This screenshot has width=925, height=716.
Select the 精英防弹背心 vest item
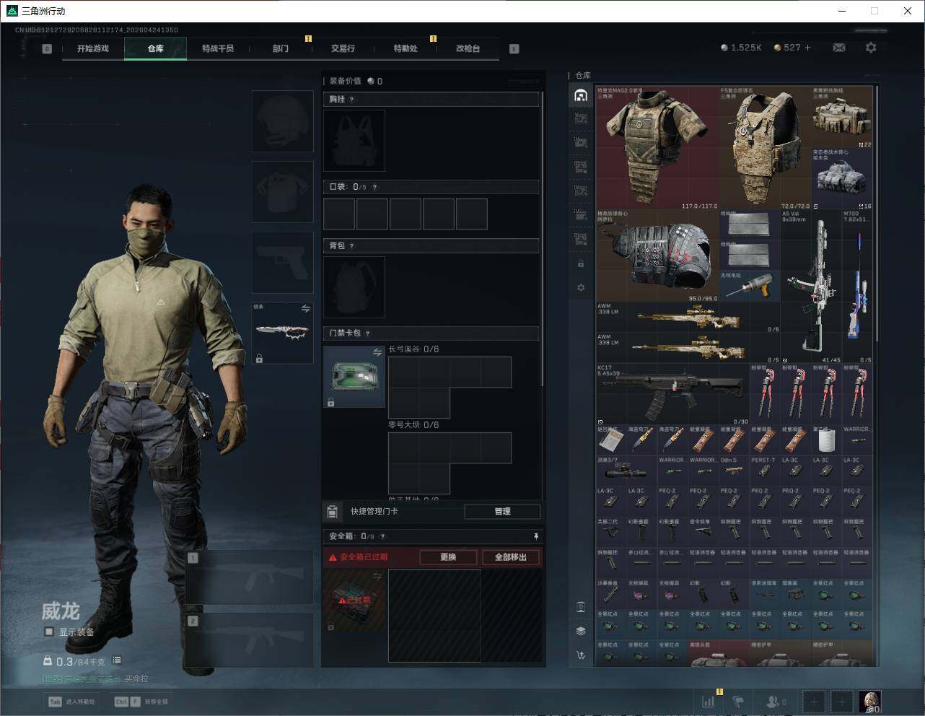pyautogui.click(x=657, y=256)
